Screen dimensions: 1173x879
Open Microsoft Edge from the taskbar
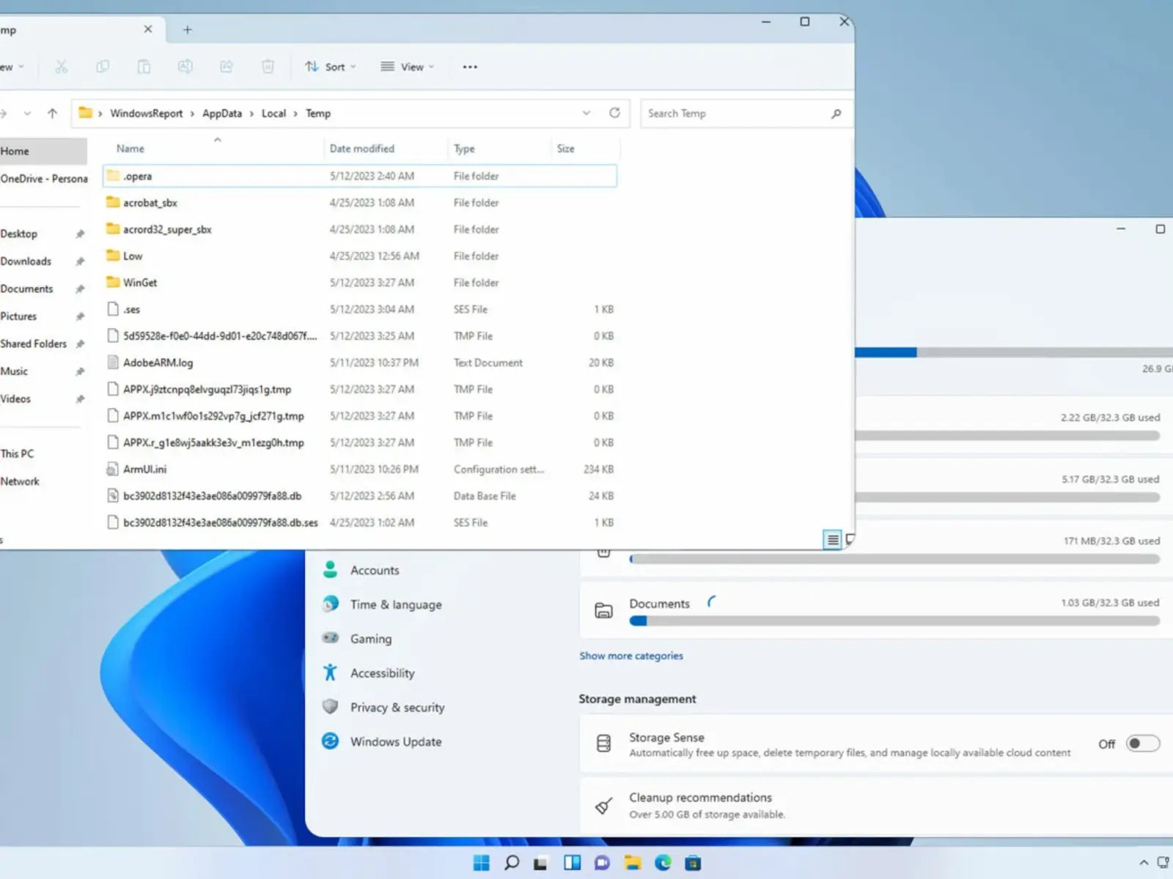coord(663,863)
